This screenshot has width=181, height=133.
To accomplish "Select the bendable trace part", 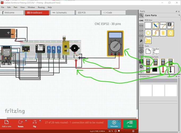I will click(x=156, y=33).
